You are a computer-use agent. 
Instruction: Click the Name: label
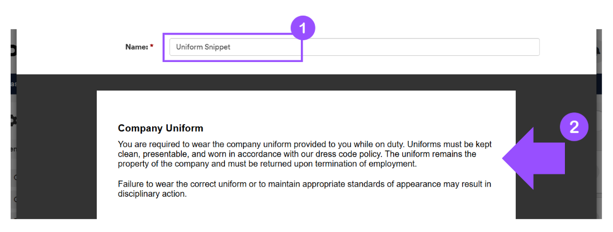click(x=136, y=47)
